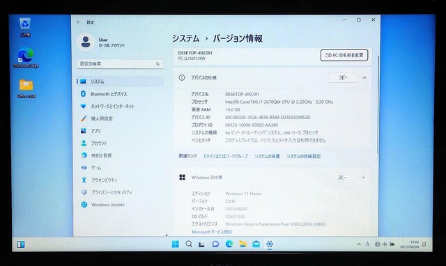The width and height of the screenshot is (446, 266).
Task: Open the Microsoft Edge desktop shortcut
Action: coord(26,58)
